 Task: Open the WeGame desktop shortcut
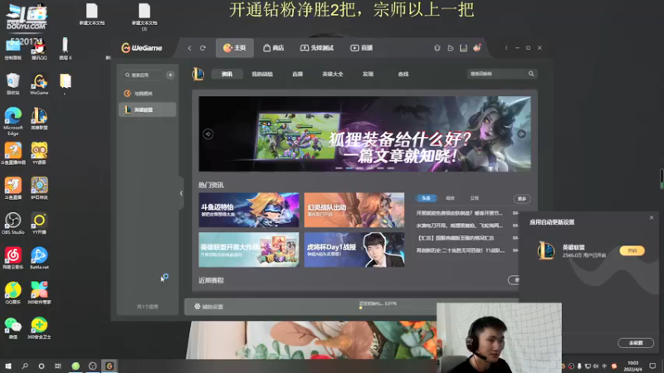39,85
